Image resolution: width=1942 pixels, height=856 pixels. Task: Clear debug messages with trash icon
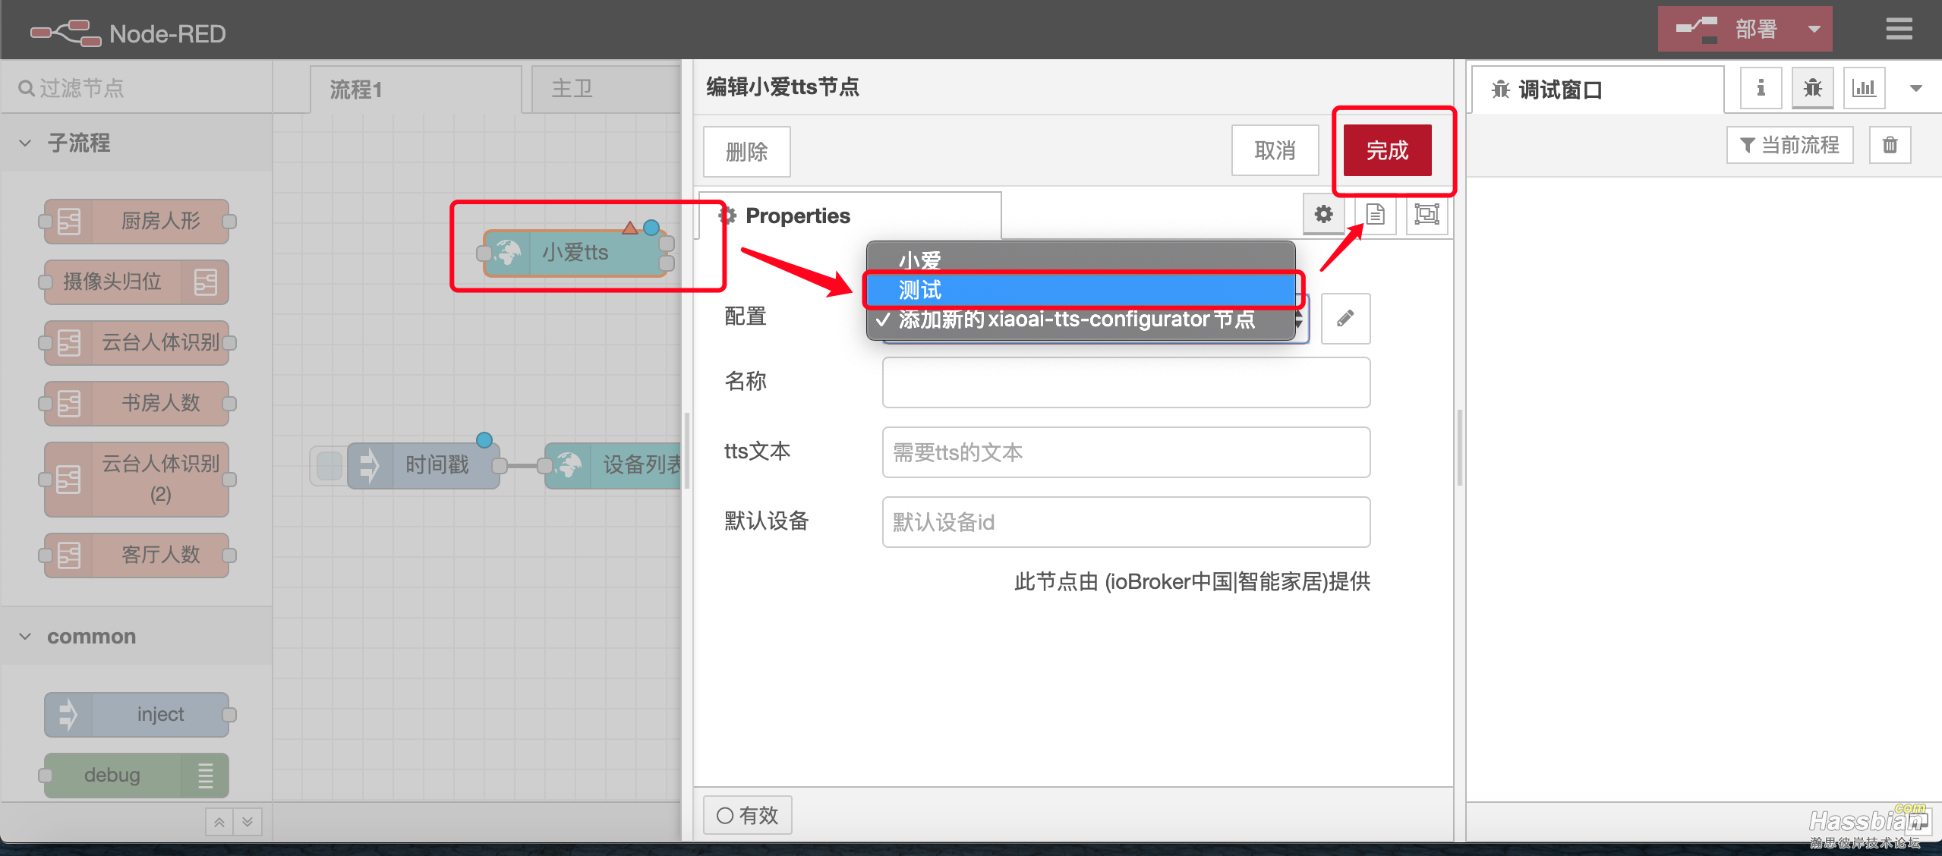pos(1890,145)
